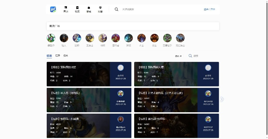
Task: Filter decks by 战士 class
Action: (154, 38)
